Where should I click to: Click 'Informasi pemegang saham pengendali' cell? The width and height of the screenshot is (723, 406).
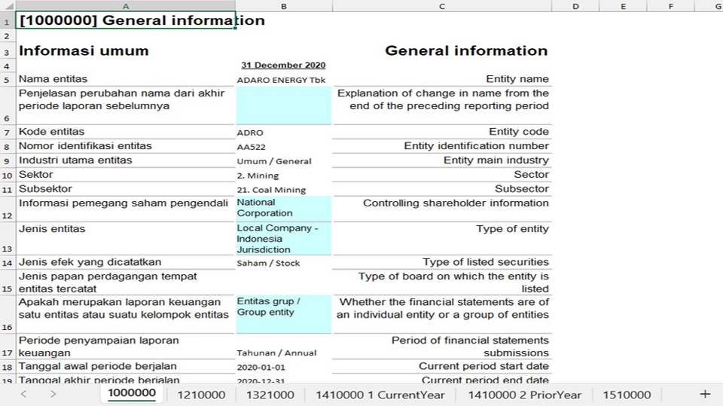tap(126, 209)
